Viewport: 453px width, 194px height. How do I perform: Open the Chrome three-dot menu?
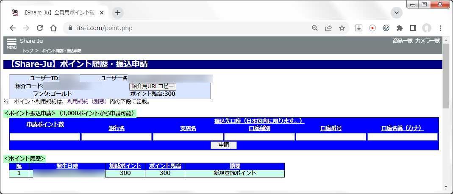pyautogui.click(x=440, y=28)
